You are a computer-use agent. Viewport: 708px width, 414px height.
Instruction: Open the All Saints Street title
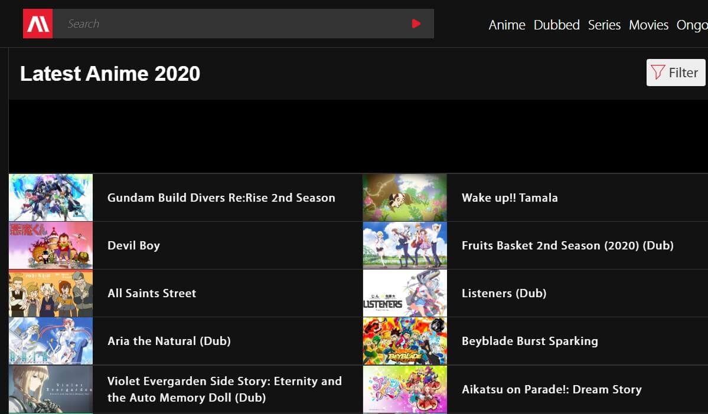pos(152,293)
